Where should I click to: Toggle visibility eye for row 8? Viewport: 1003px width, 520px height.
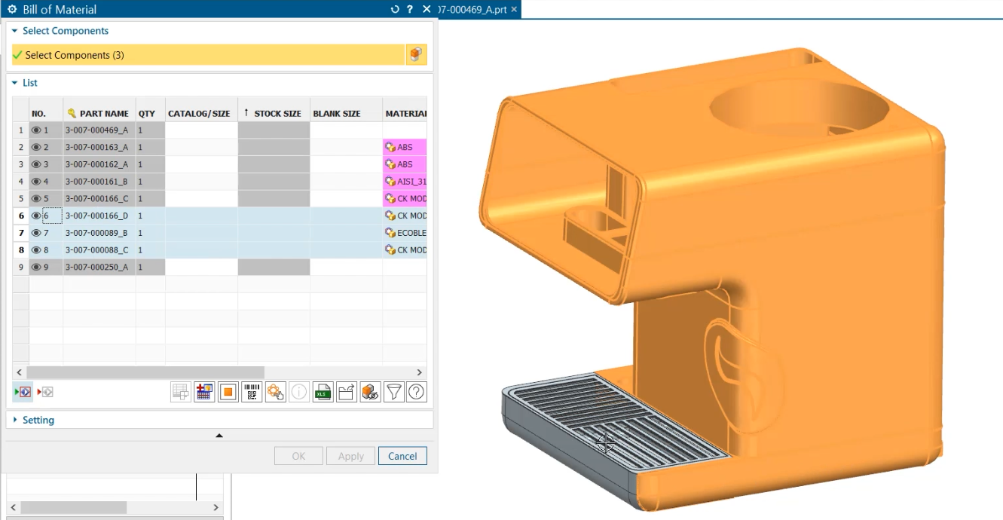(36, 250)
